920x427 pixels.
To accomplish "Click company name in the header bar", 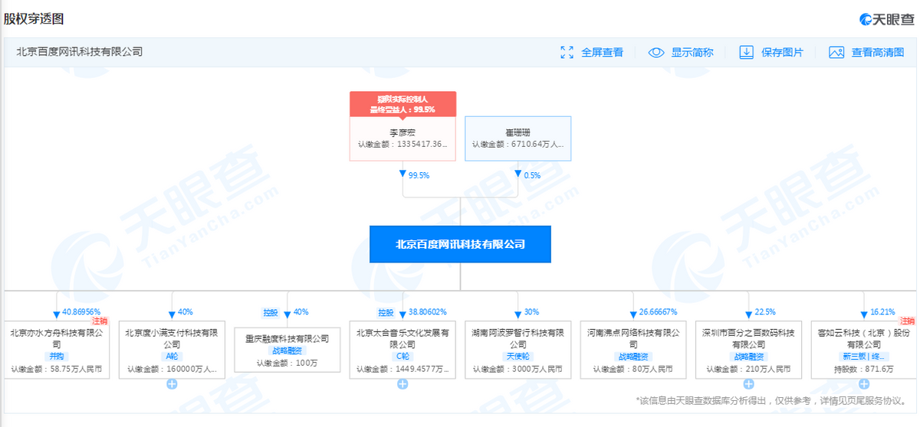I will click(80, 52).
